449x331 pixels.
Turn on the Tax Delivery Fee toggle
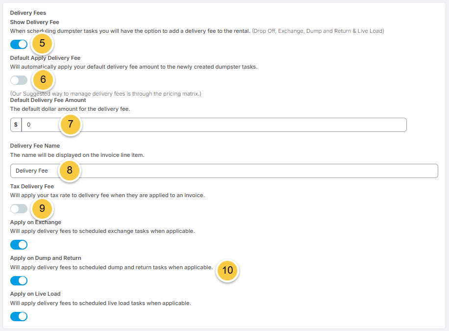click(19, 208)
